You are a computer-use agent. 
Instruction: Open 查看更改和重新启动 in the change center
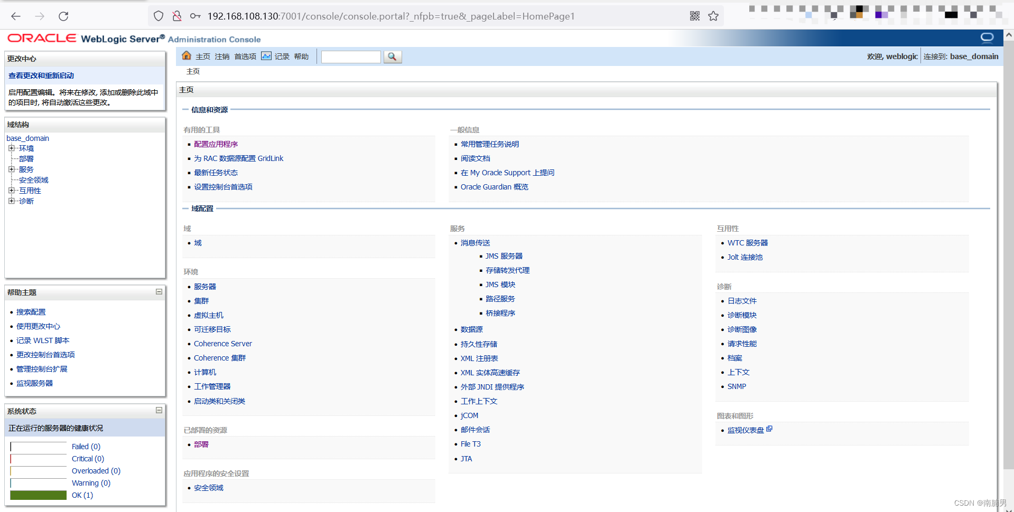[41, 75]
